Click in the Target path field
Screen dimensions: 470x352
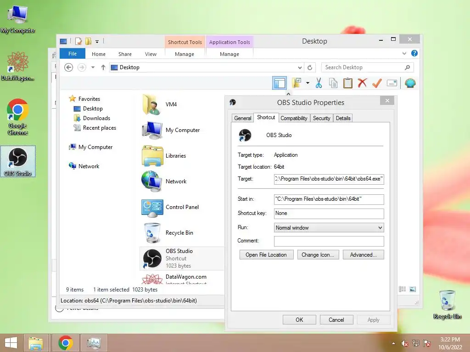point(329,179)
